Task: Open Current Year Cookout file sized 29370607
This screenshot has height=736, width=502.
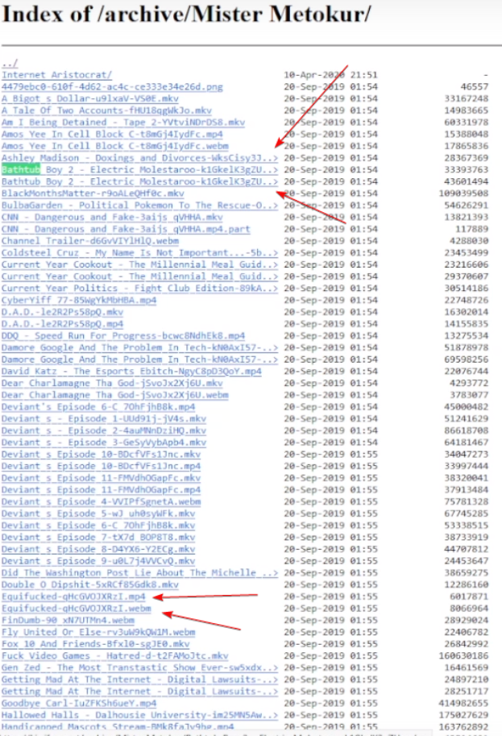Action: coord(140,277)
